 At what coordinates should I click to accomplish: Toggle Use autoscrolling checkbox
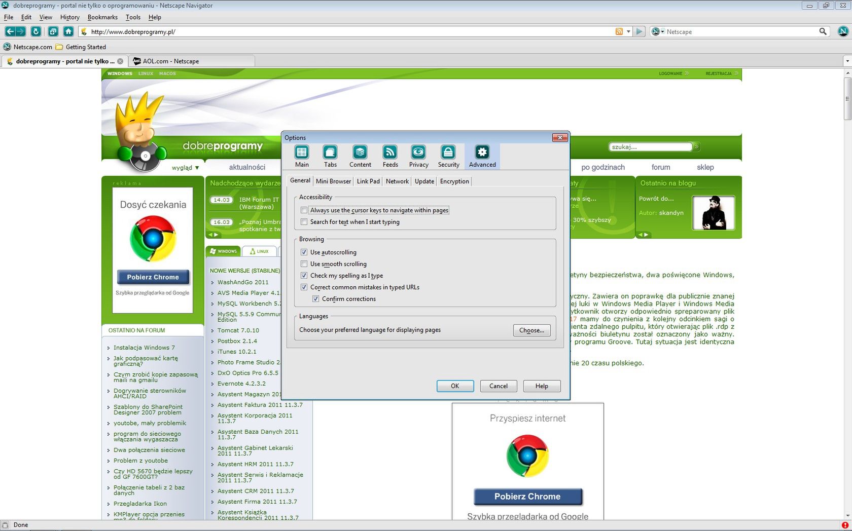(x=304, y=252)
